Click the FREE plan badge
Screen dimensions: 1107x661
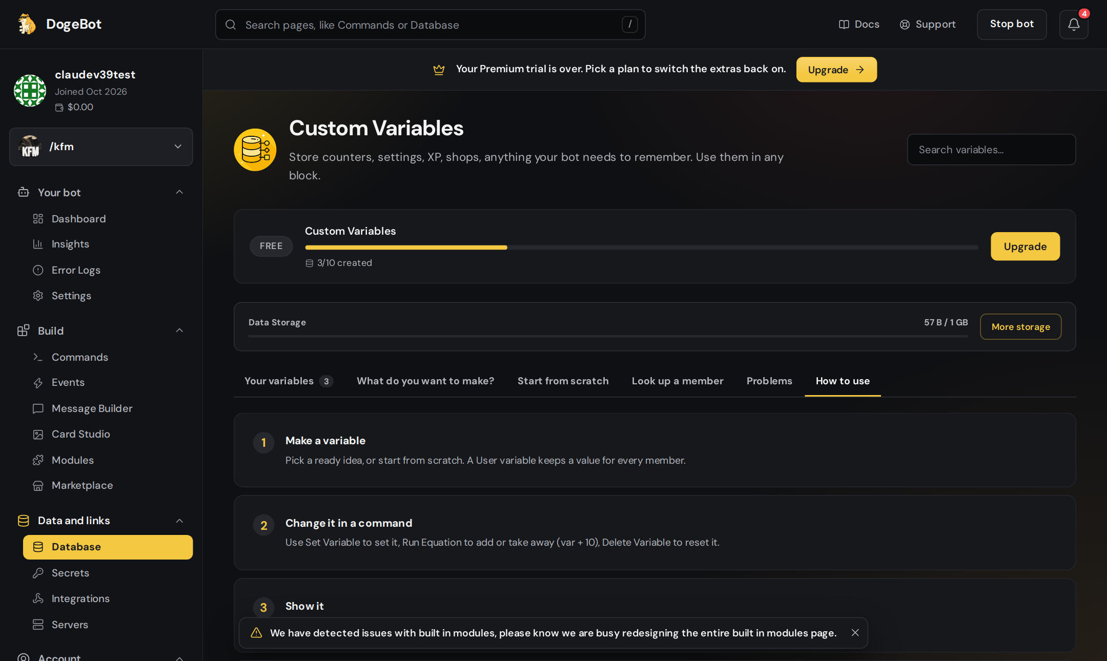[271, 246]
